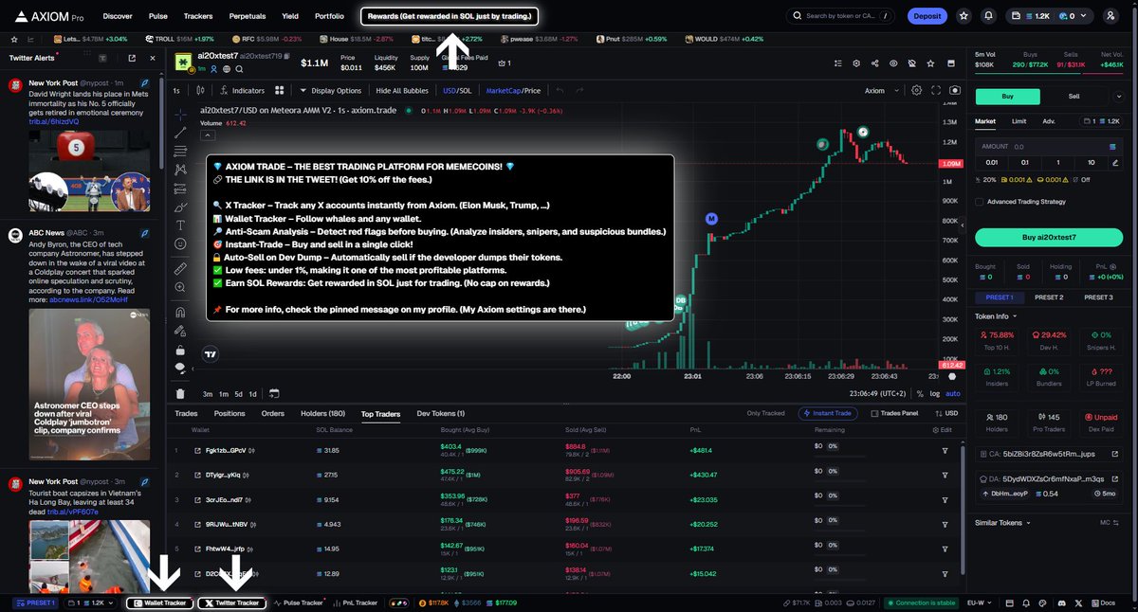This screenshot has height=612, width=1138.
Task: Open Wallet Tracker
Action: [159, 603]
